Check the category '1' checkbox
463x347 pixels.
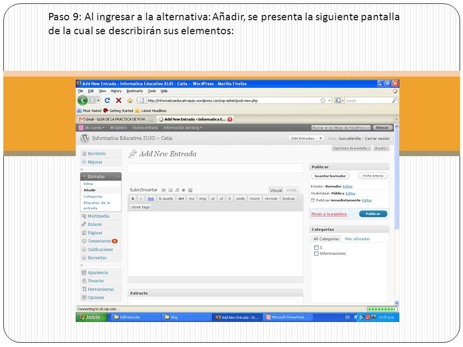[316, 248]
